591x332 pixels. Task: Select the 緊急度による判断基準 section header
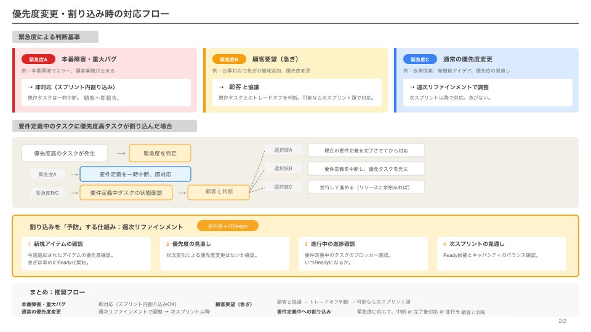[x=55, y=37]
